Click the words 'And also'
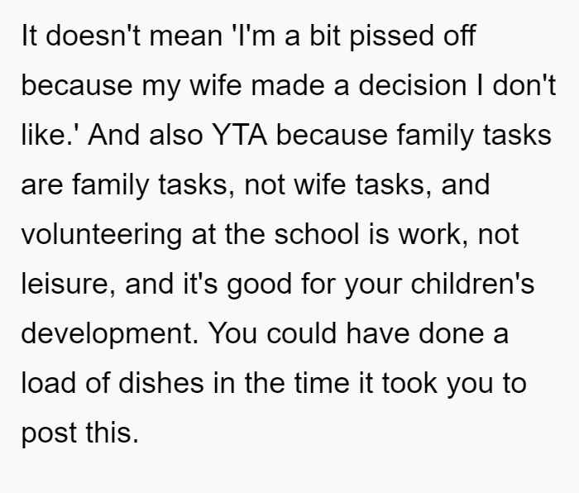 (146, 135)
